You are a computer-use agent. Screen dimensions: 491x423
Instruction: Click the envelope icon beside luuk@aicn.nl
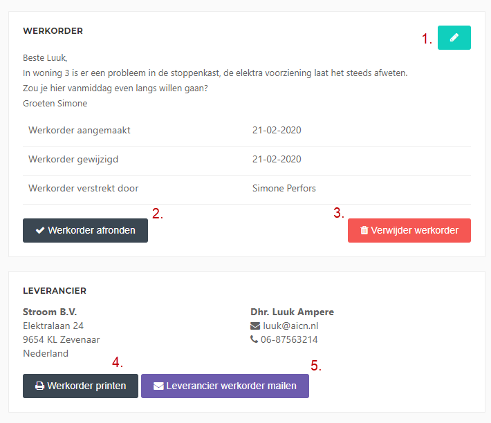tap(255, 326)
